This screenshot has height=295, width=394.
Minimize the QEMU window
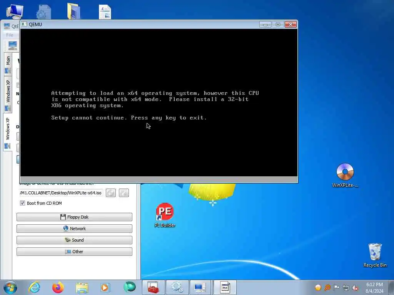(x=265, y=24)
